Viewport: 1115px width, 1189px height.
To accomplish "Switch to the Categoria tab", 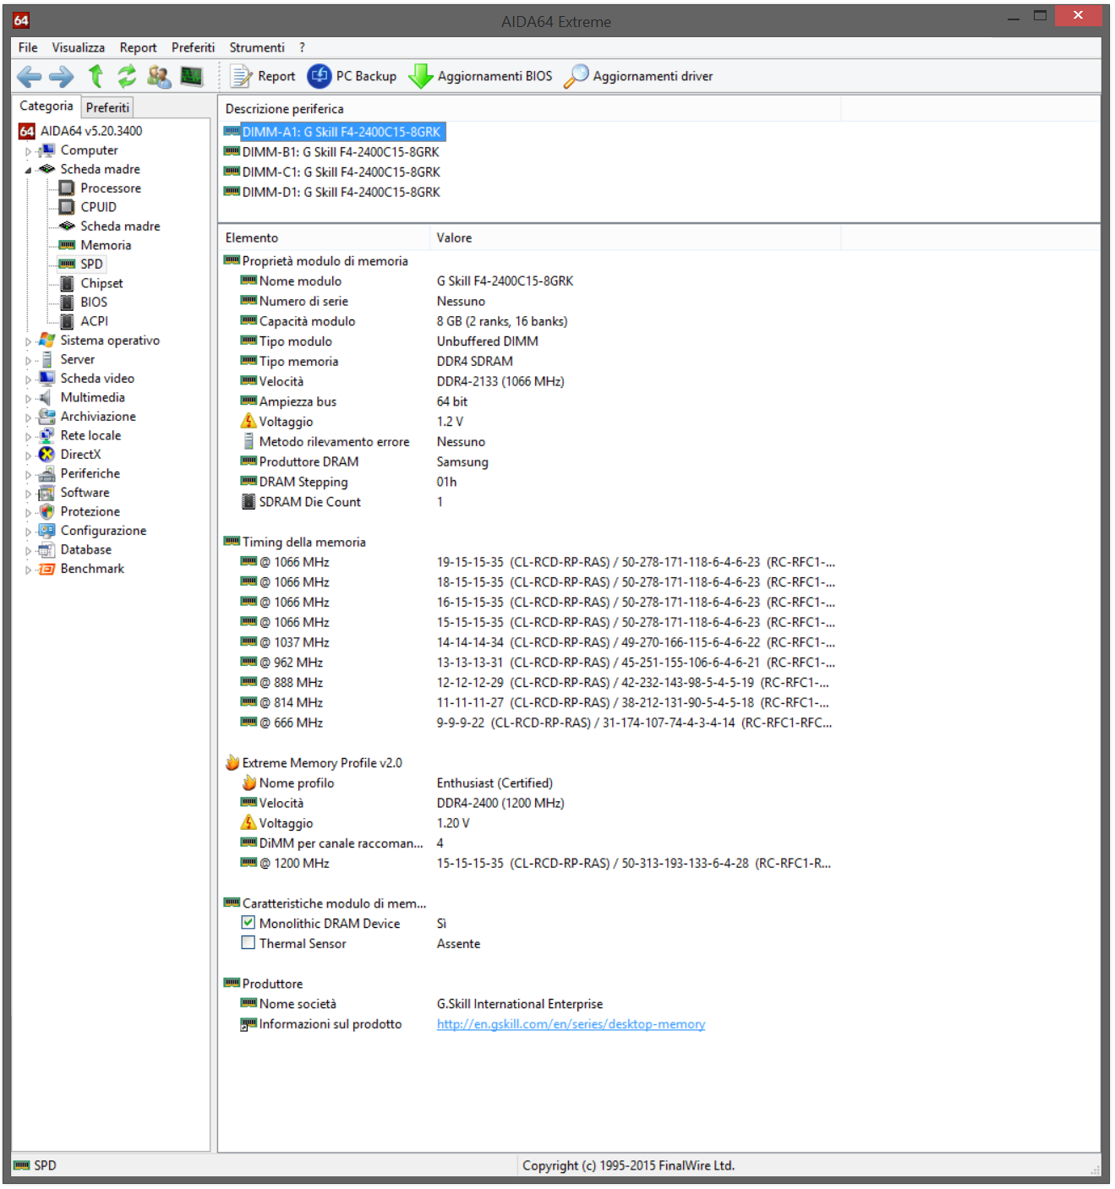I will (x=46, y=106).
